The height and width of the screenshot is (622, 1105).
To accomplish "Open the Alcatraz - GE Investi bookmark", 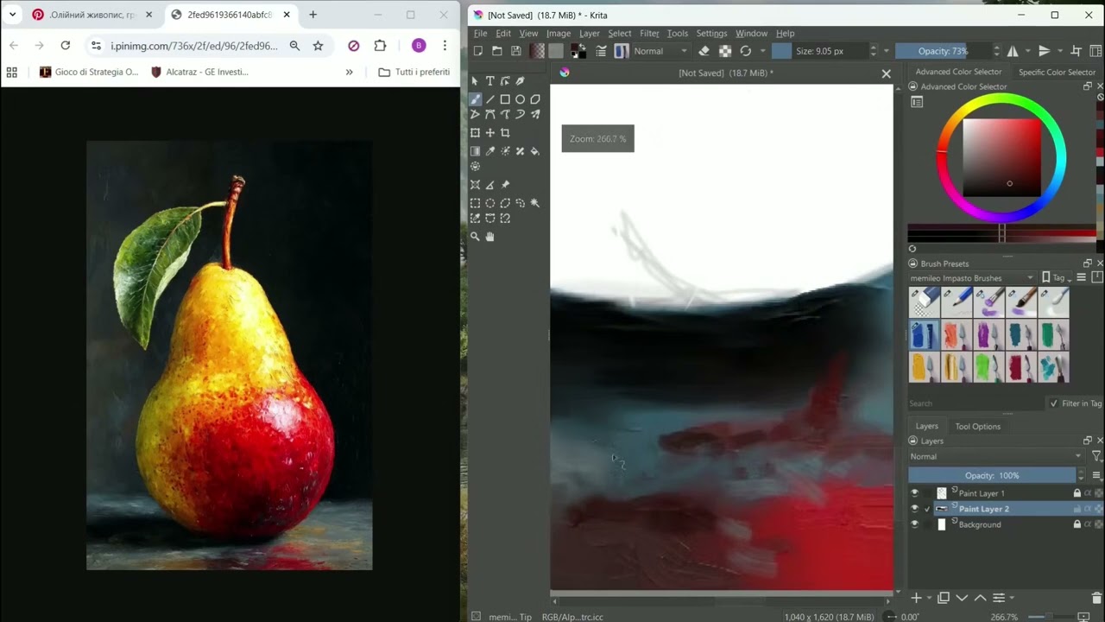I will [199, 72].
